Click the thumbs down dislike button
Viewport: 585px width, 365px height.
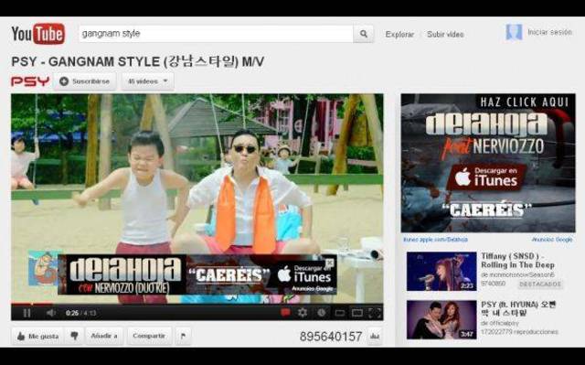coord(74,337)
